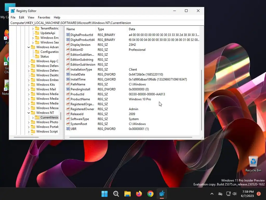Screen dimensions: 266x200
Task: Click the RegisteredOwner string icon
Action: [x=68, y=109]
